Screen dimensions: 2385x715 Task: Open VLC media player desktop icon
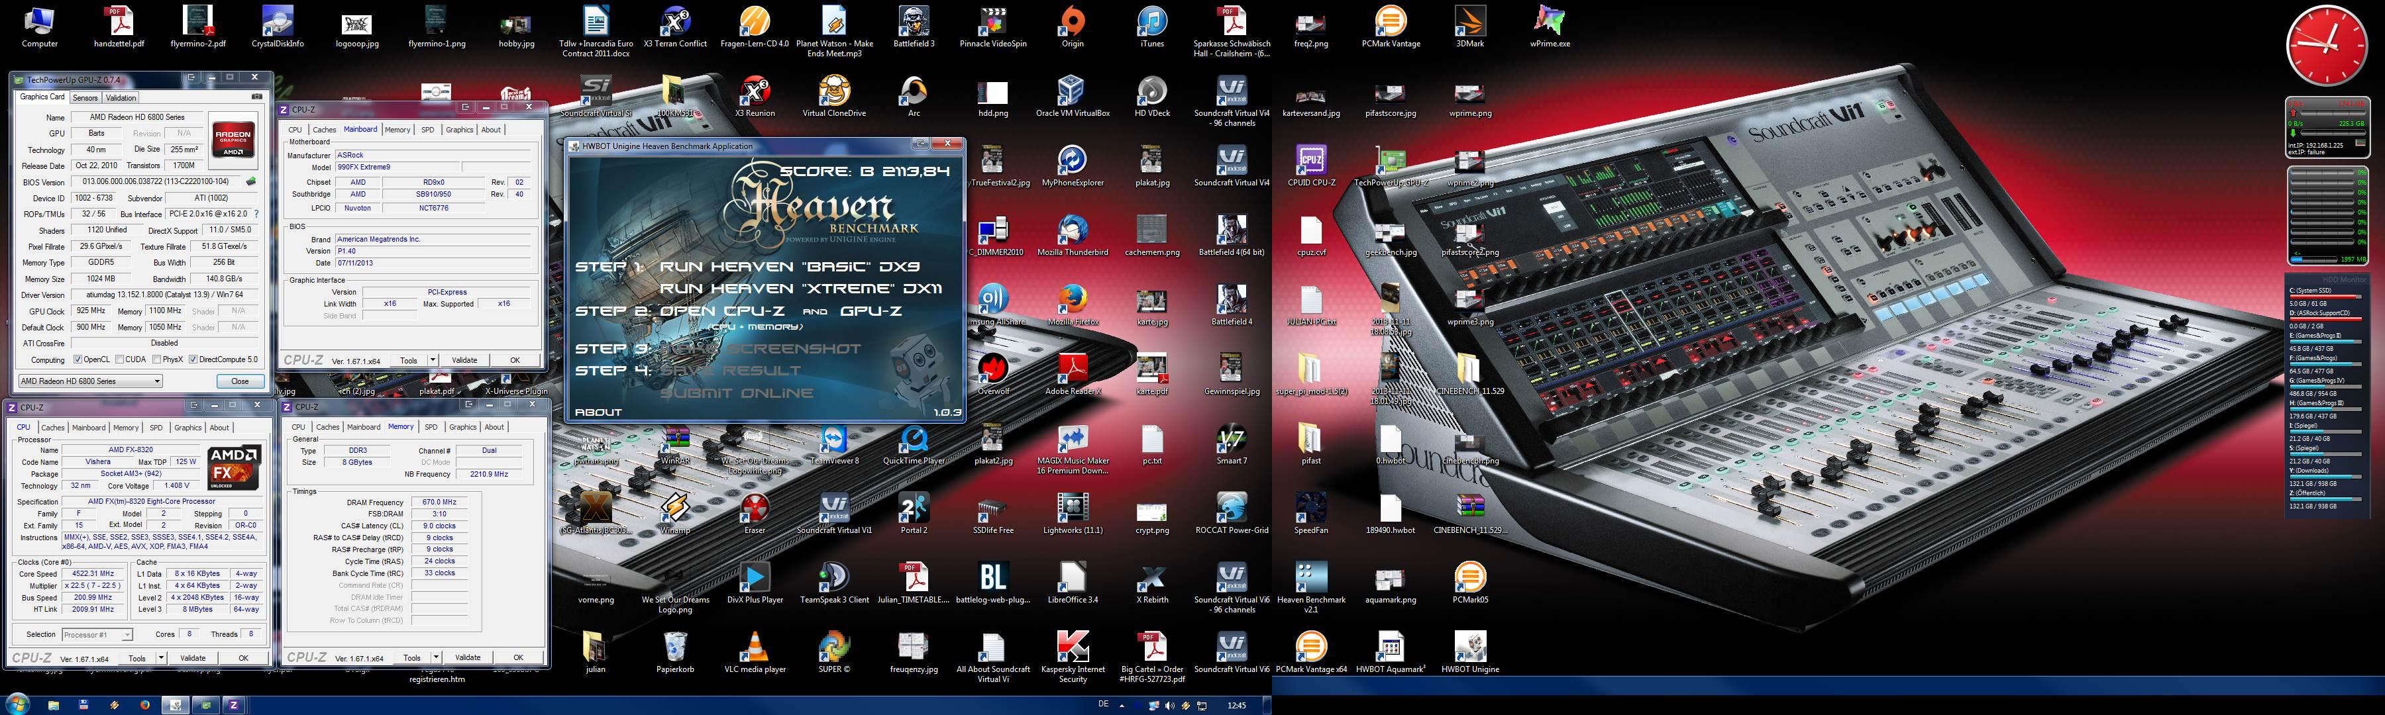[x=755, y=651]
